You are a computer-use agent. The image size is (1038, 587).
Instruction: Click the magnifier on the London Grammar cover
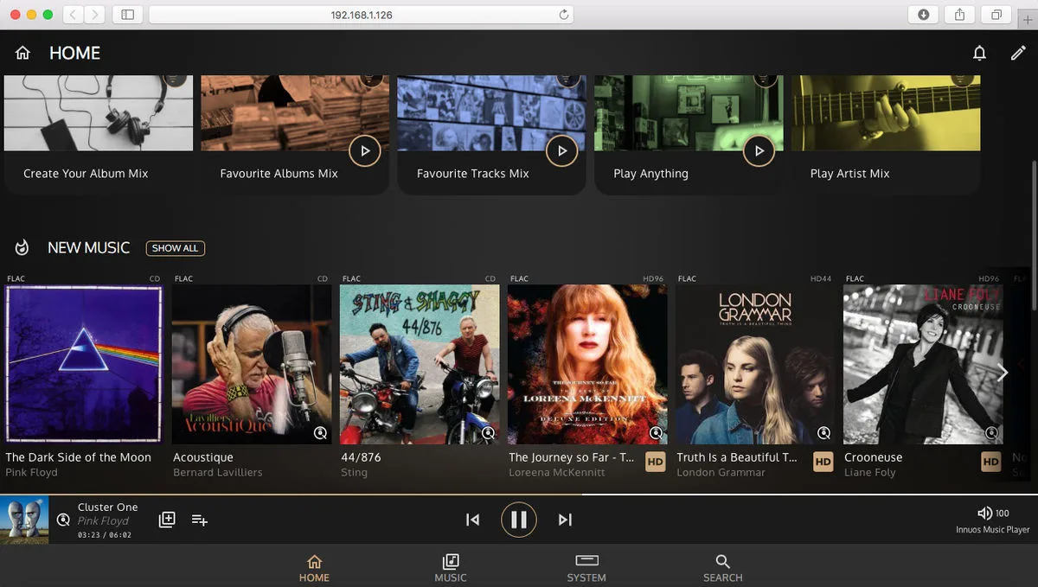pyautogui.click(x=823, y=433)
